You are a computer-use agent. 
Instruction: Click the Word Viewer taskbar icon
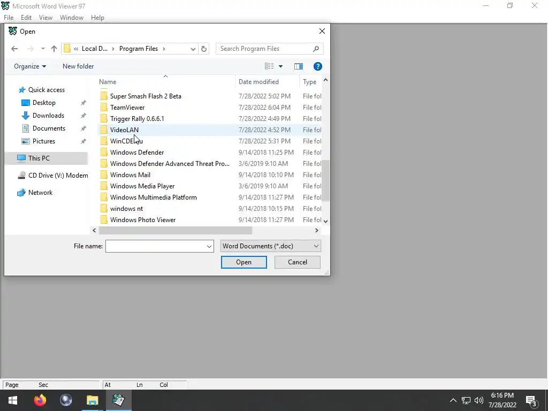tap(118, 400)
